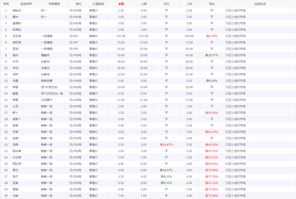Click the 涨1.38% year-over-year value

(212, 36)
